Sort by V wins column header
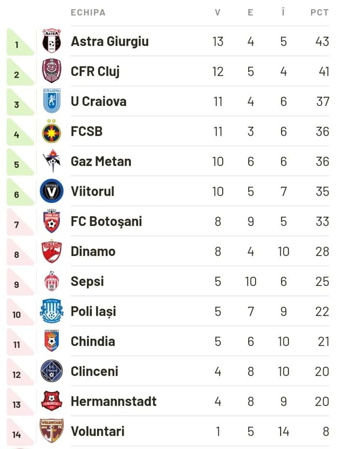The width and height of the screenshot is (342, 449). click(218, 13)
